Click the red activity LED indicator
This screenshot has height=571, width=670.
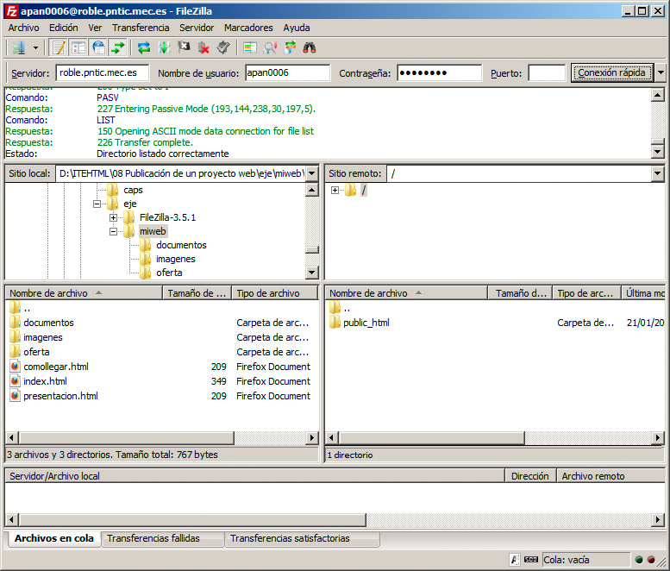[651, 560]
